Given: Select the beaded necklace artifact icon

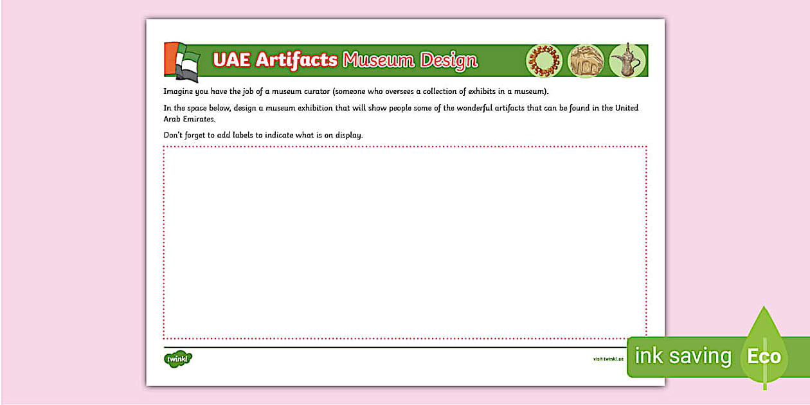Looking at the screenshot, I should (545, 59).
